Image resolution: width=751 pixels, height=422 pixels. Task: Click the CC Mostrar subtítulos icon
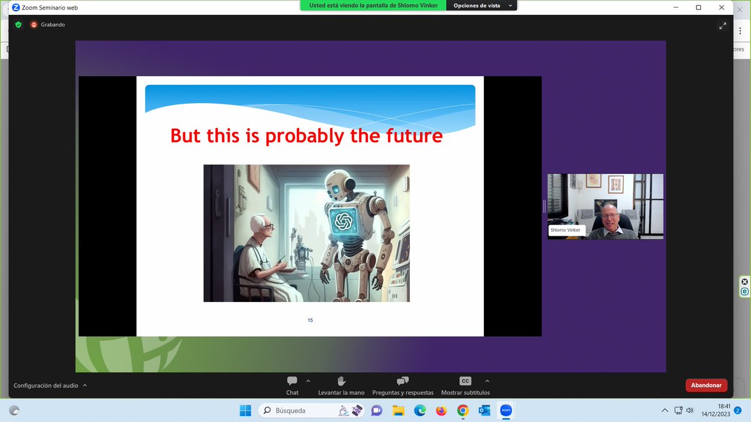coord(465,381)
